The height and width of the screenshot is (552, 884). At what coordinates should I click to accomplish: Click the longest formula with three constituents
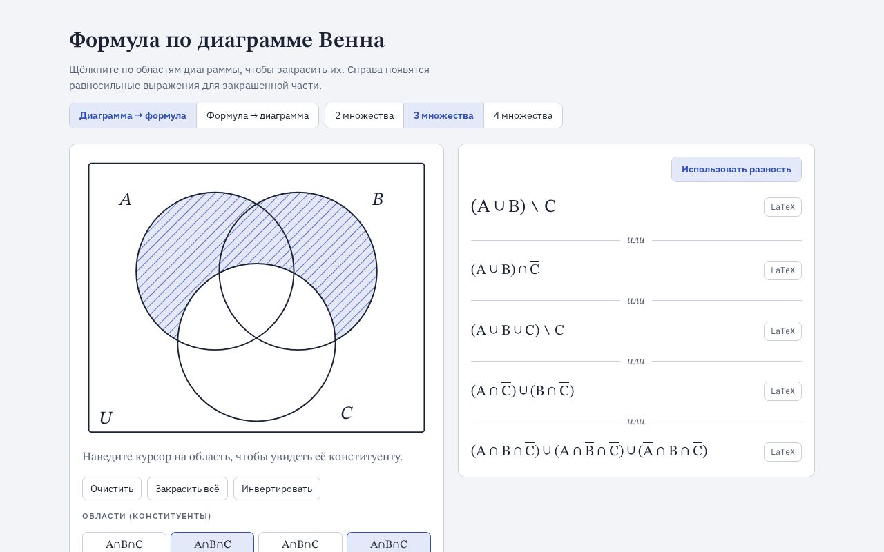click(x=589, y=451)
